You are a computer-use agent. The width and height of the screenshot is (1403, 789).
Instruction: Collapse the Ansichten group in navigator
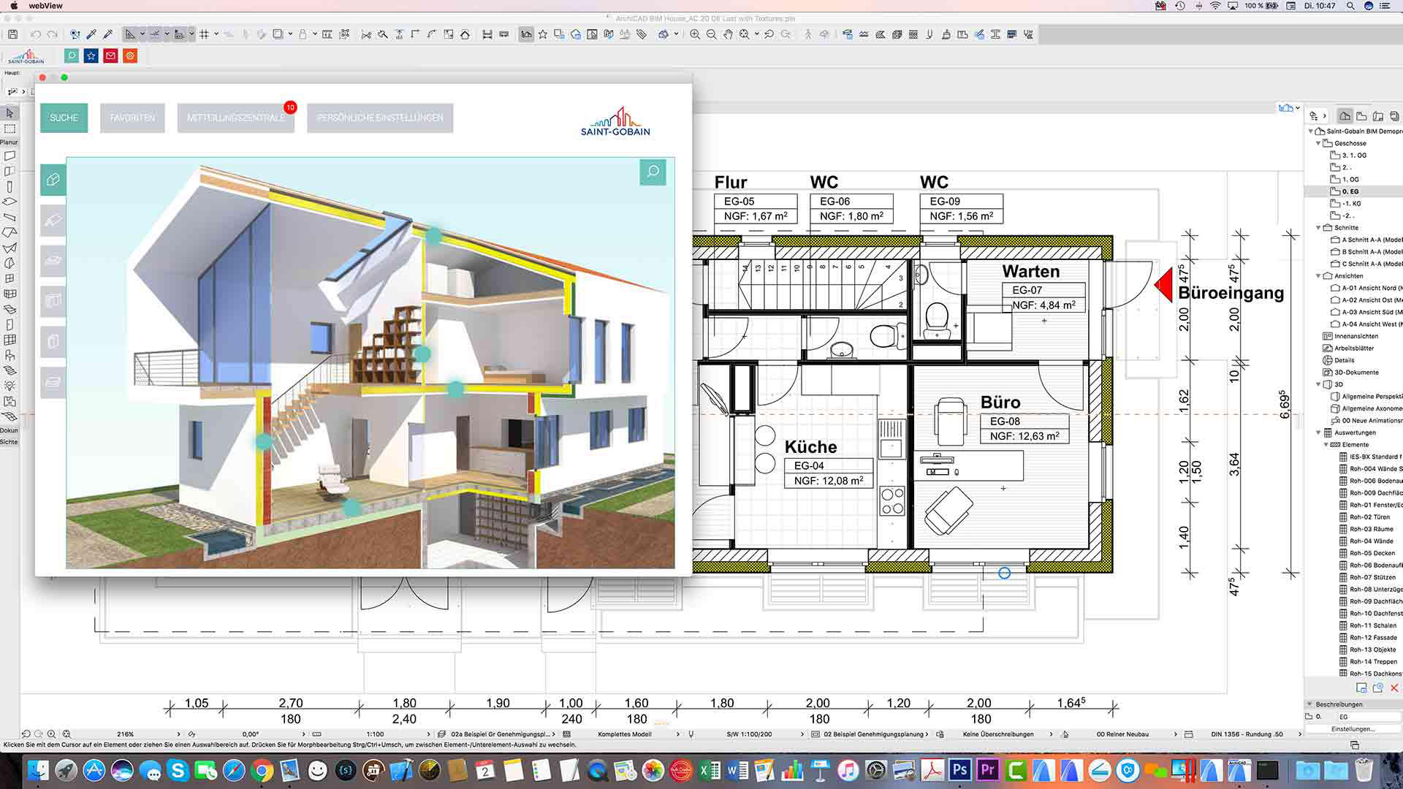pyautogui.click(x=1319, y=276)
